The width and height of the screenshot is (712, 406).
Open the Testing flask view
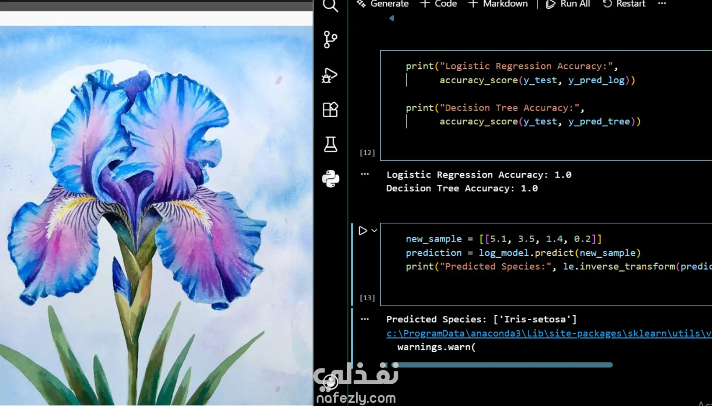[330, 144]
